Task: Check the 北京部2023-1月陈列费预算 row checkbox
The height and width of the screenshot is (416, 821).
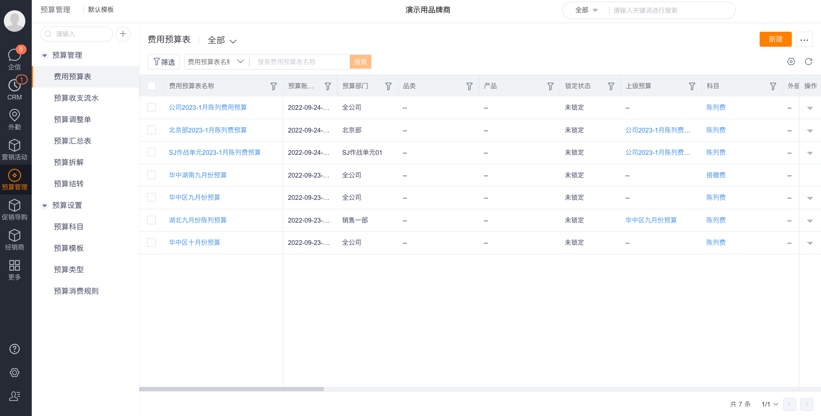Action: click(151, 130)
